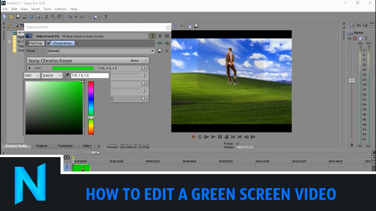Click the Dim Output icon in mixer
This screenshot has height=211, width=376.
(x=365, y=25)
